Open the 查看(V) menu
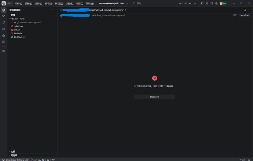Screen dimensions: 253x161 48,3
